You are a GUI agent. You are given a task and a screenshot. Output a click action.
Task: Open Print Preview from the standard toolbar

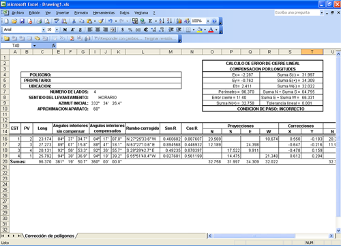tap(47, 21)
